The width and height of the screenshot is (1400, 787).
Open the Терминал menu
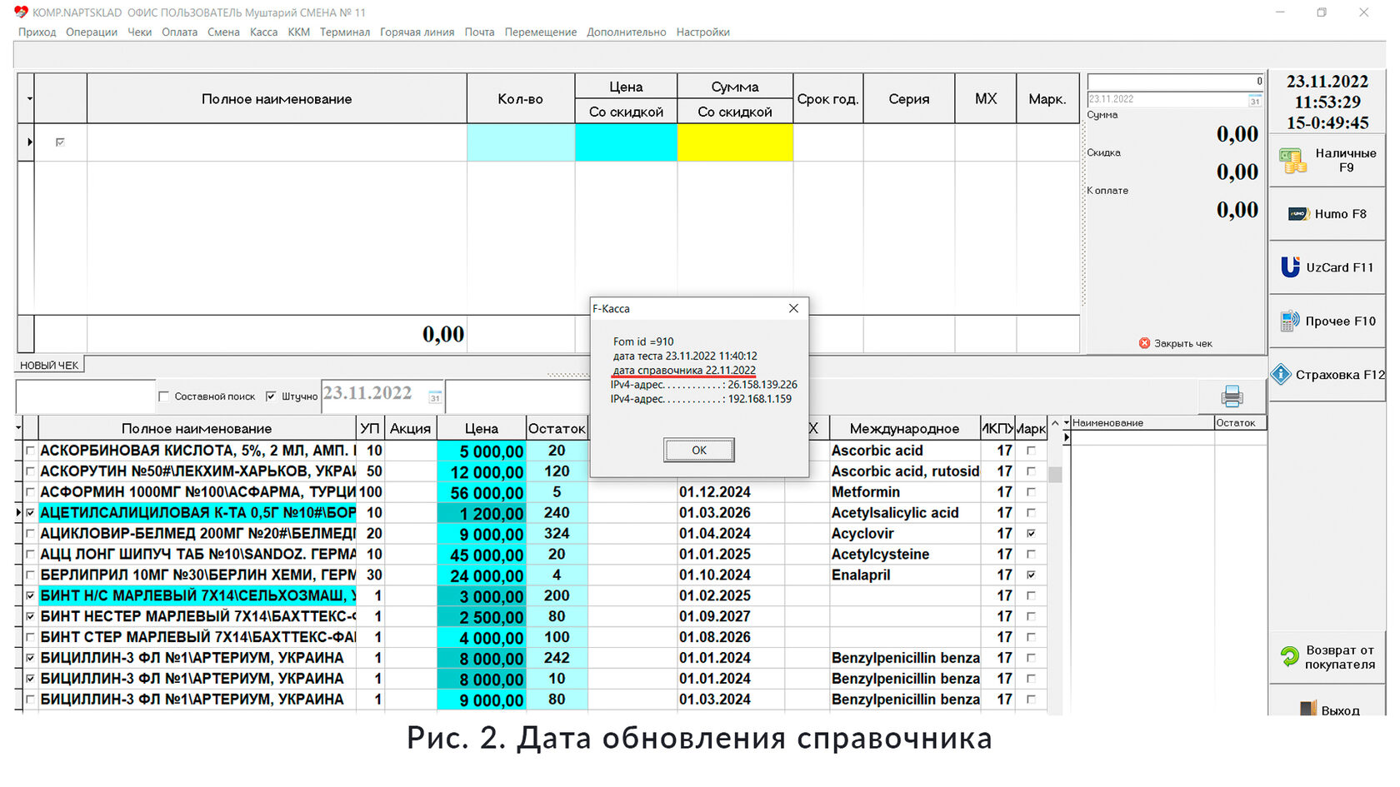click(x=344, y=32)
